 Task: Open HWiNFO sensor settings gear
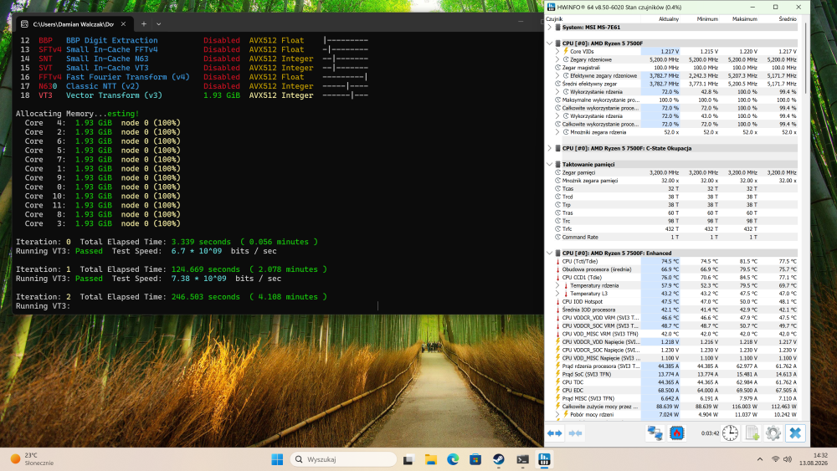pos(773,433)
